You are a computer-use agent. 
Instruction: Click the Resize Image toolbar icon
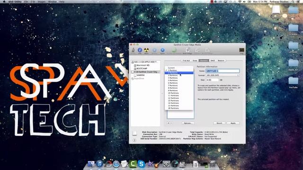[207, 51]
